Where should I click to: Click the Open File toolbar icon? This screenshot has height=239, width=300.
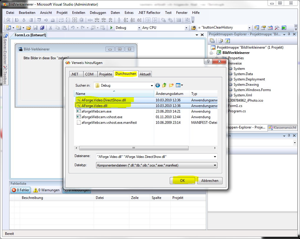click(x=29, y=28)
